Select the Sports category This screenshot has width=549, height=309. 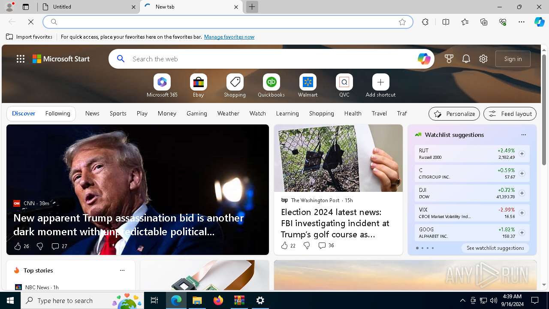click(118, 113)
